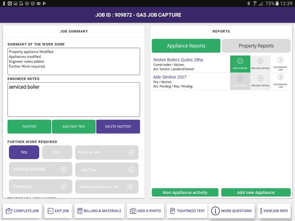Tap the Wi-Fi icon in status bar
This screenshot has height=221, width=295.
pyautogui.click(x=254, y=3)
